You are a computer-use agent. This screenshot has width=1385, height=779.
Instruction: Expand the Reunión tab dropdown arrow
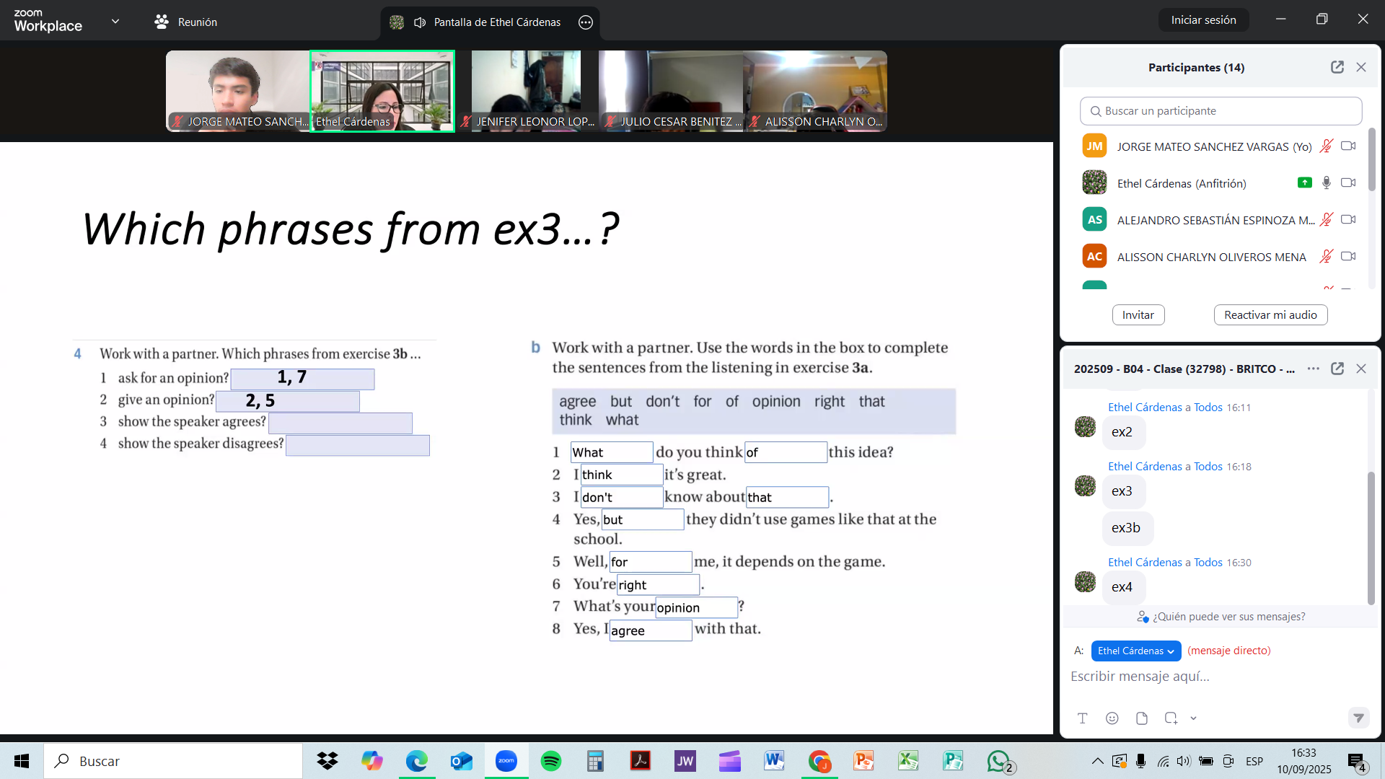[115, 21]
